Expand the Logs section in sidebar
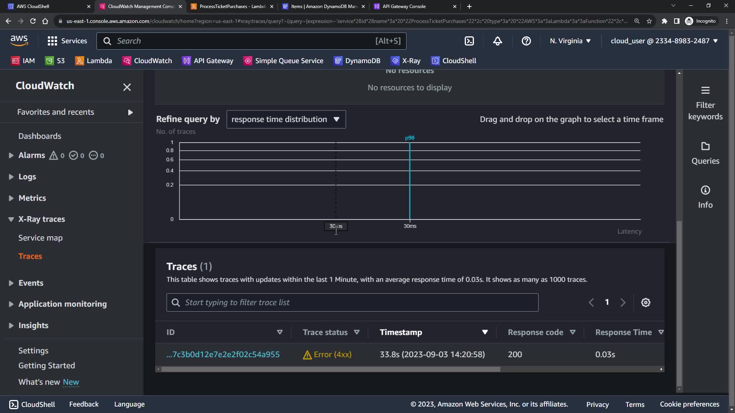 tap(11, 177)
